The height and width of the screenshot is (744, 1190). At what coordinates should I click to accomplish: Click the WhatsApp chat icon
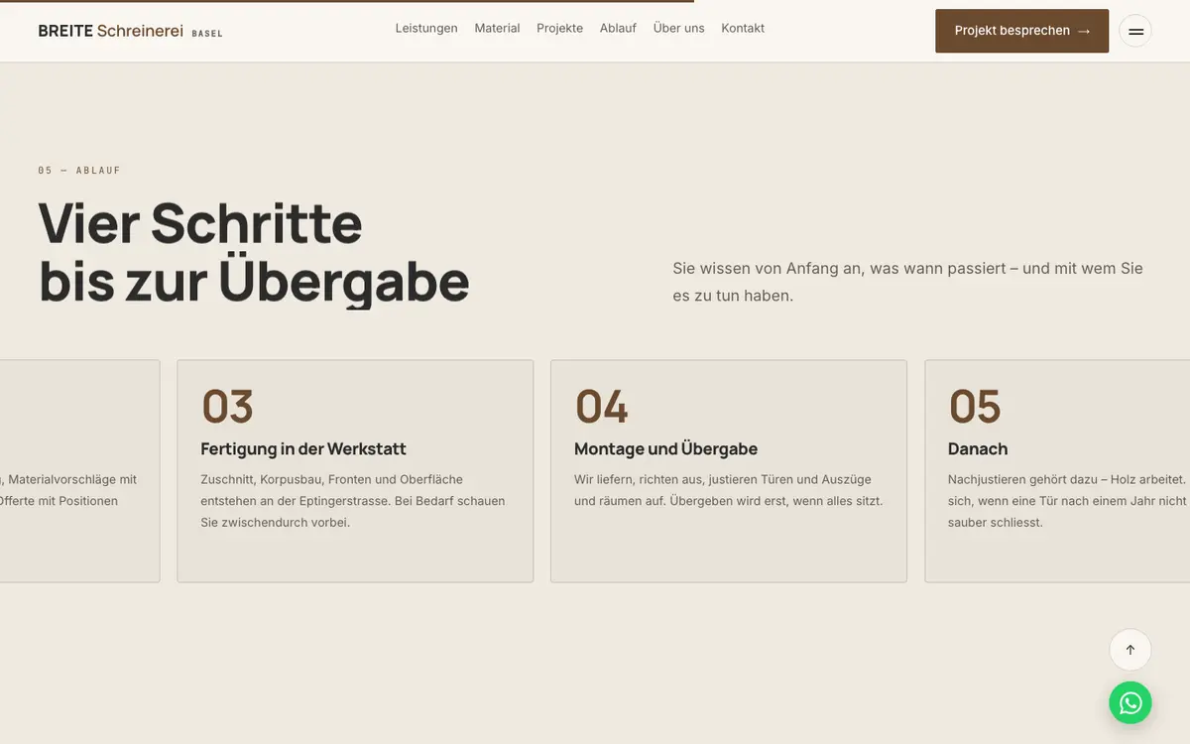[1130, 702]
